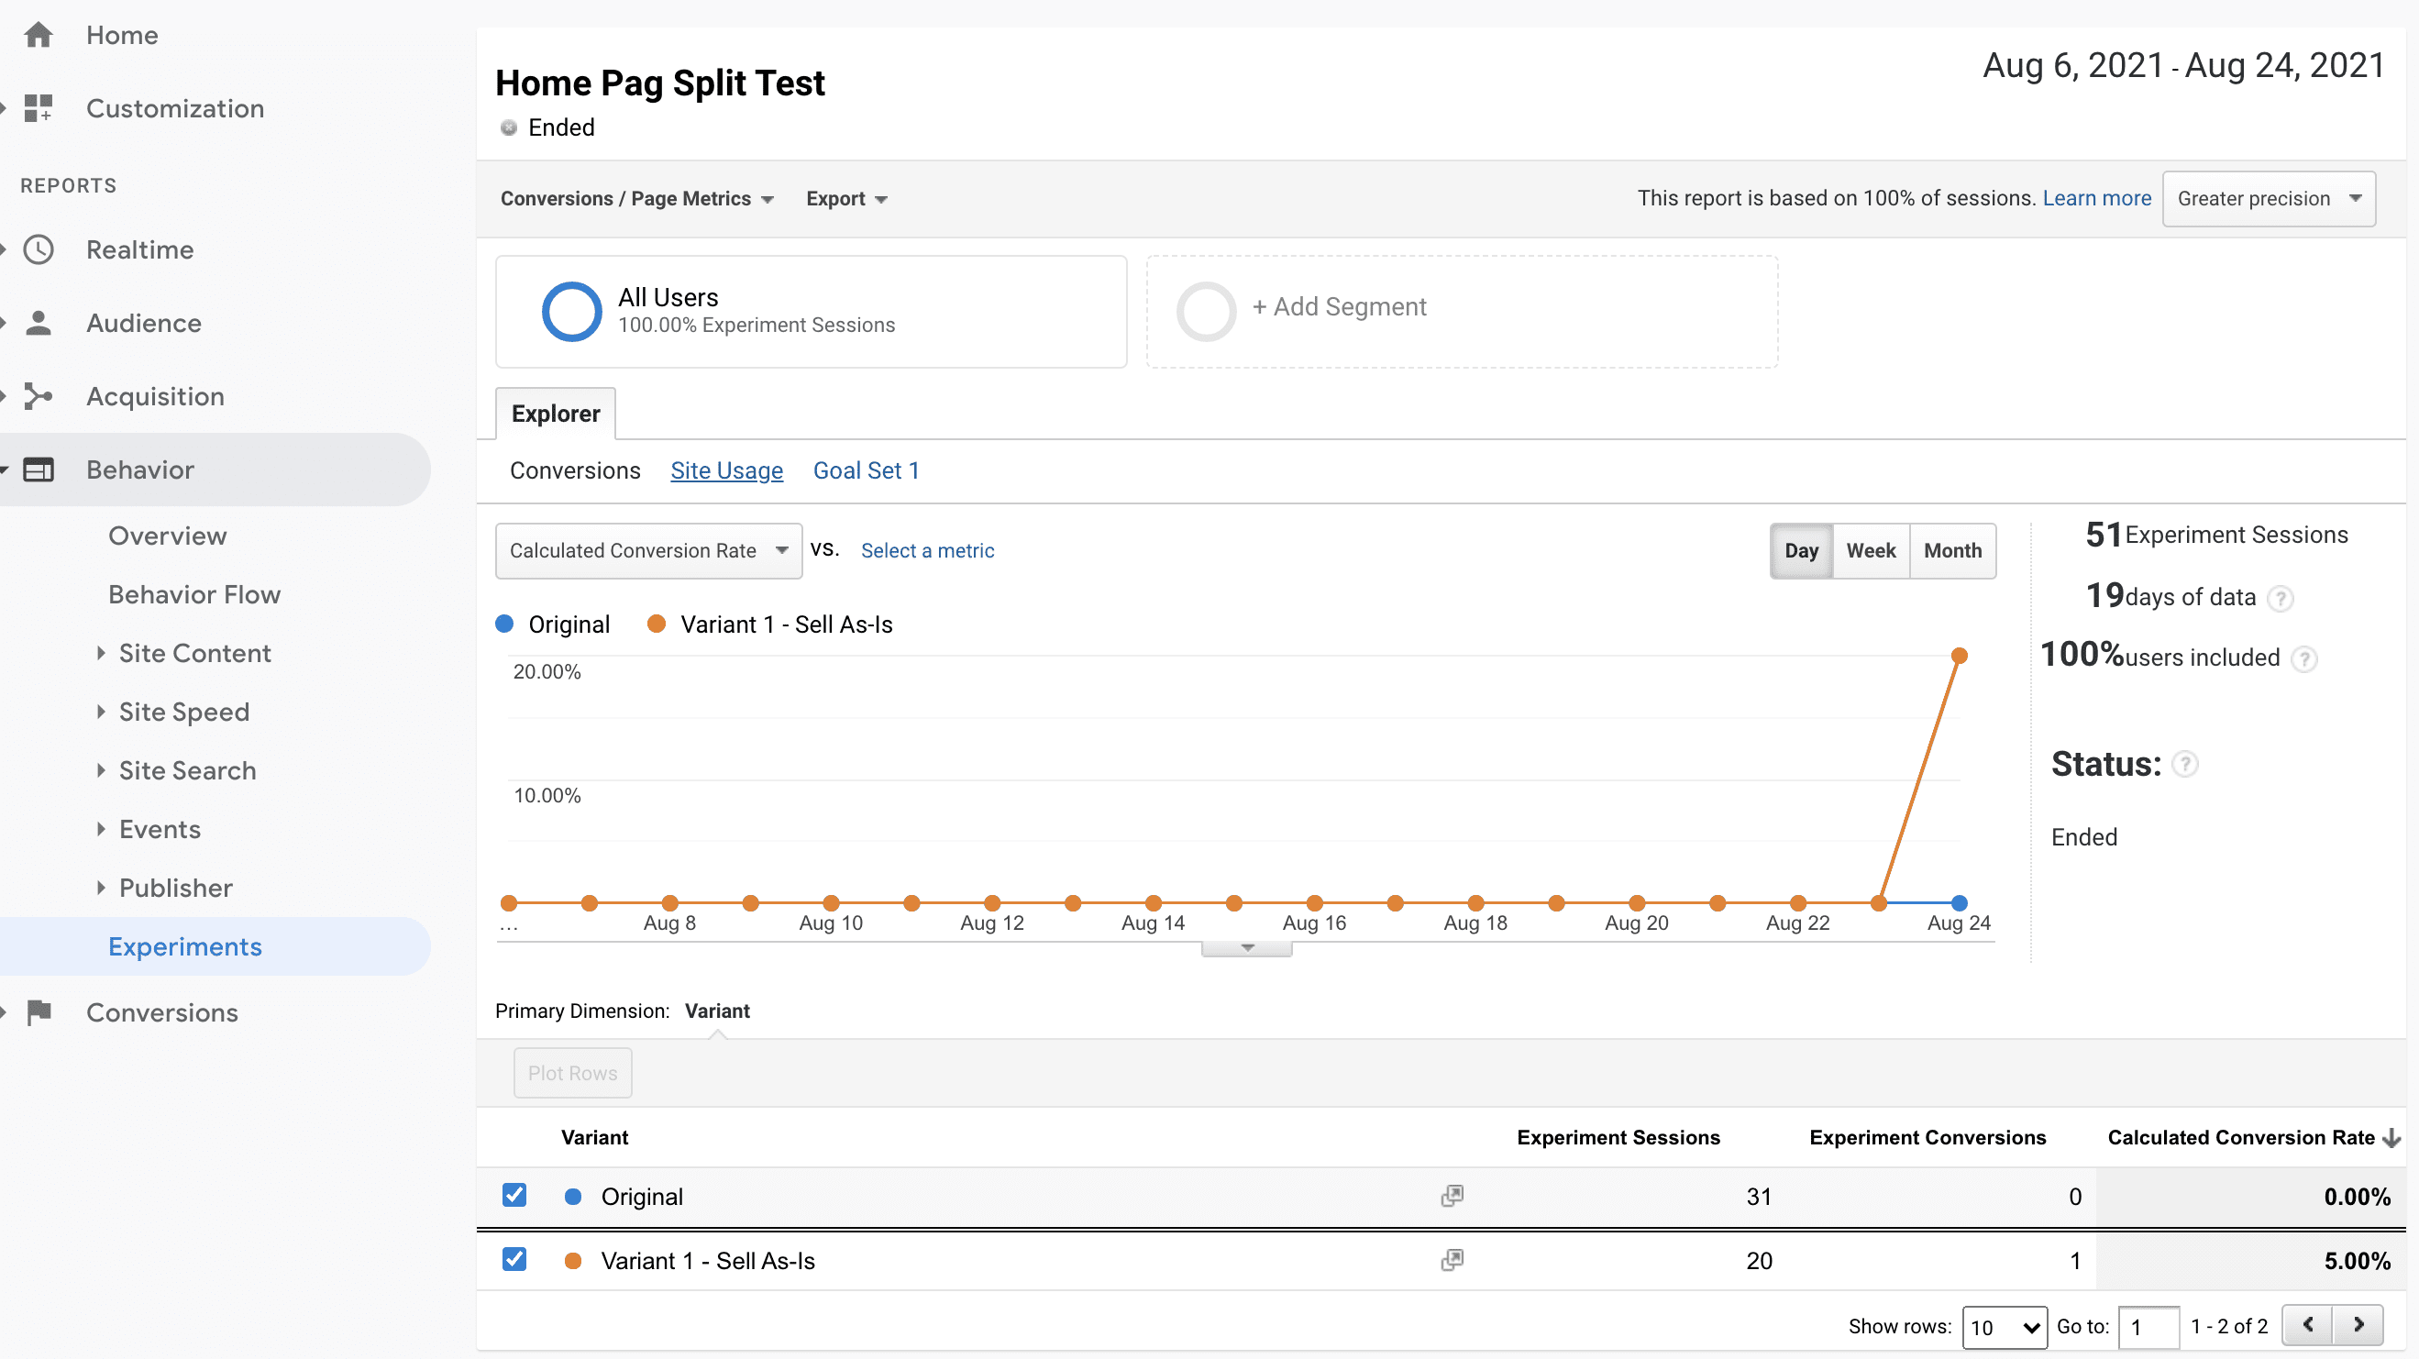Click the Acquisition arrows icon
The image size is (2419, 1359).
click(39, 396)
